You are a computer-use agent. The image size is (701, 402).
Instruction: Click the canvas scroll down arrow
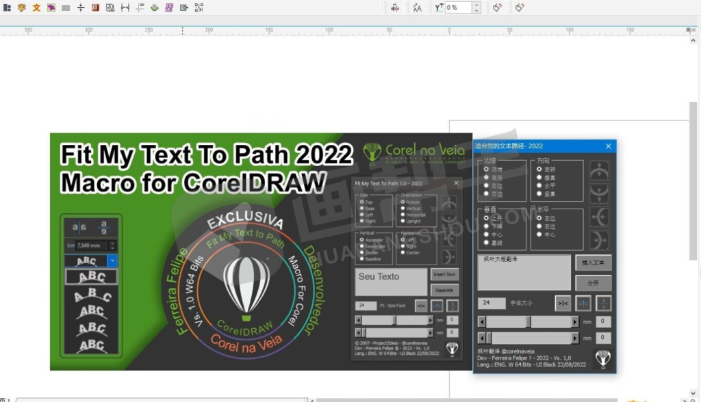point(693,393)
